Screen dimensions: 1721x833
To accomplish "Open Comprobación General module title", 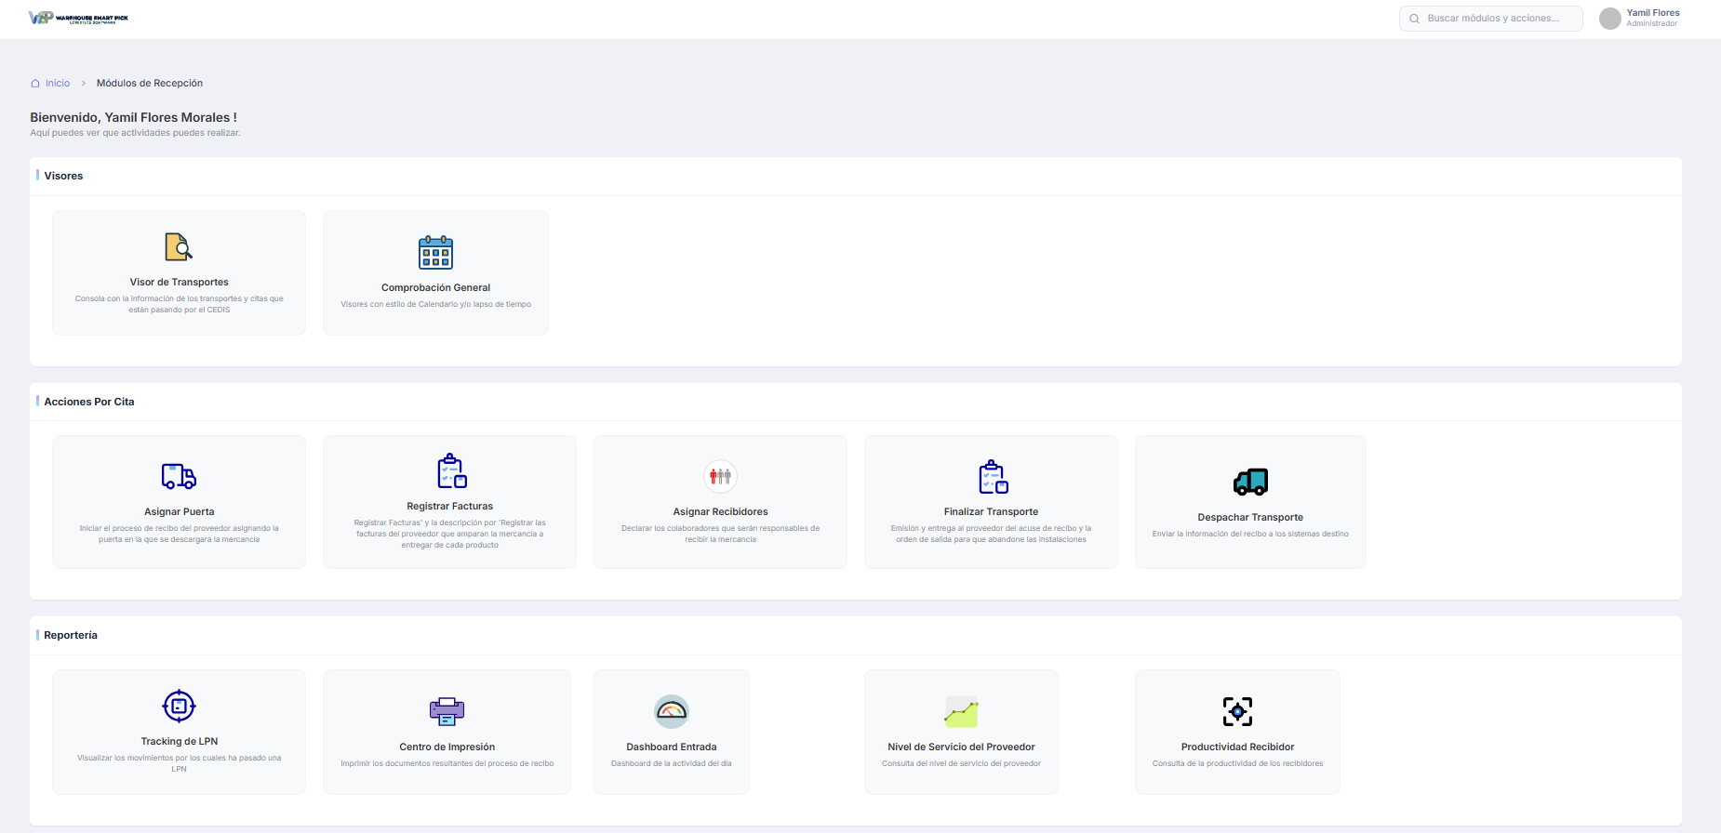I will pos(435,287).
